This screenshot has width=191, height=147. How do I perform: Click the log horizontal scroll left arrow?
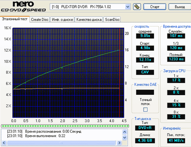(4, 143)
